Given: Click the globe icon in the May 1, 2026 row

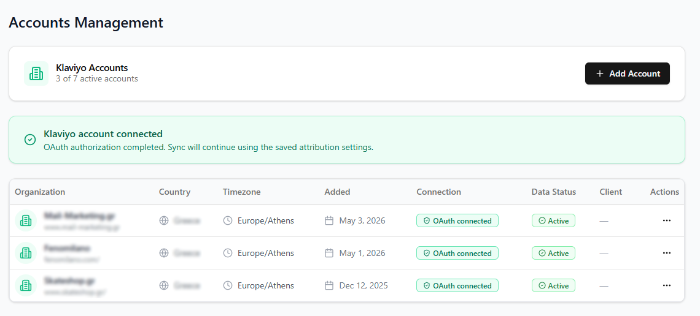Looking at the screenshot, I should click(x=164, y=253).
